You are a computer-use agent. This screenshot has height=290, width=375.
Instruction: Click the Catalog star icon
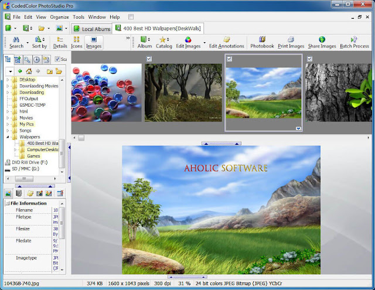tap(163, 39)
